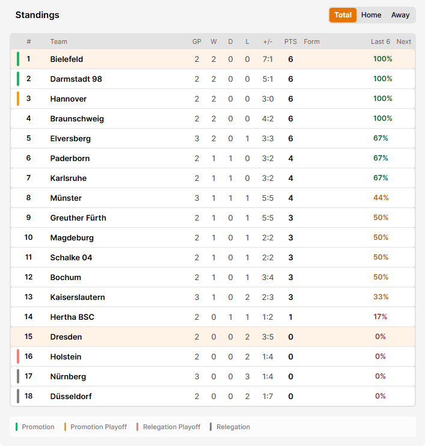
Task: Click the green Promotion legend marker
Action: point(16,427)
